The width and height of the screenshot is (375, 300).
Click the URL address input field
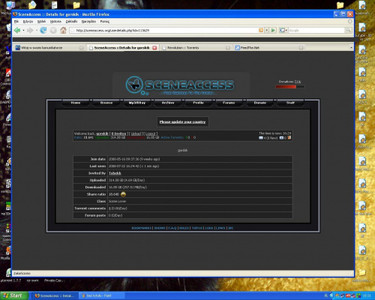(163, 30)
